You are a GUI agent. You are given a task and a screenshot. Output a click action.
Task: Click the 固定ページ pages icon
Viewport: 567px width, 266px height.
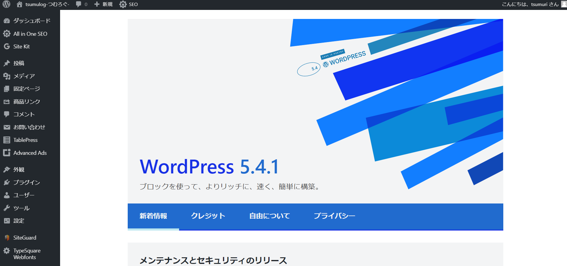pyautogui.click(x=7, y=89)
